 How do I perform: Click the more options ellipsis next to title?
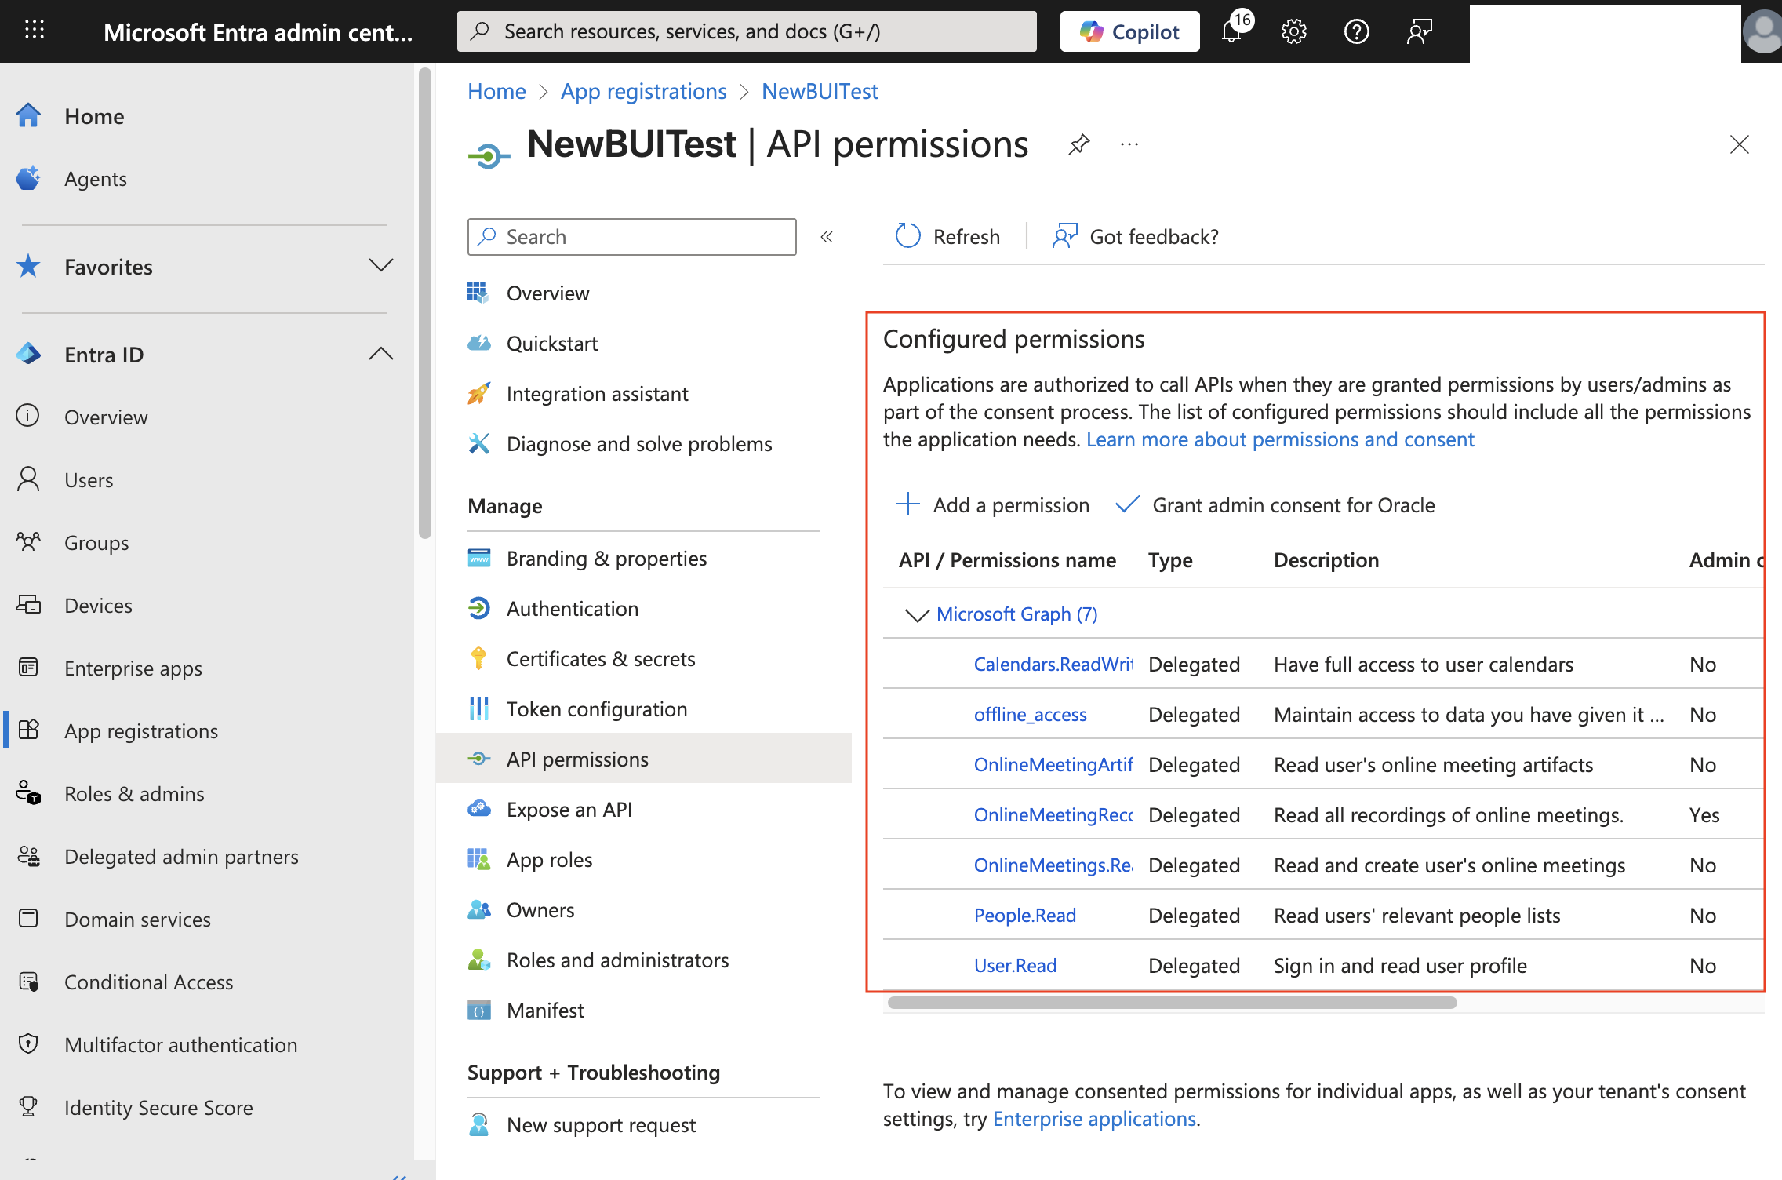(x=1129, y=144)
